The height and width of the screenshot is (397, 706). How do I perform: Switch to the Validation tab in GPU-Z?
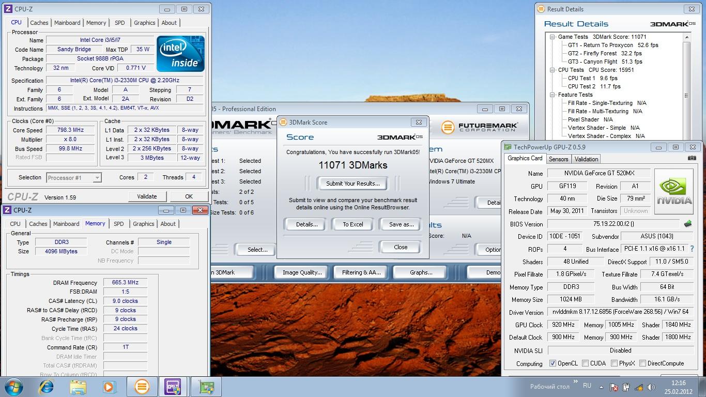click(586, 159)
